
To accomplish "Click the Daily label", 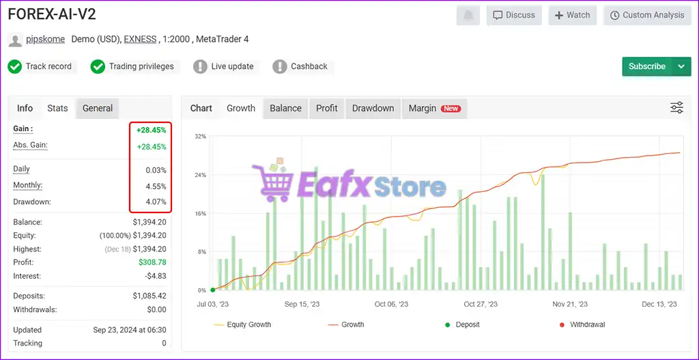I will 21,169.
